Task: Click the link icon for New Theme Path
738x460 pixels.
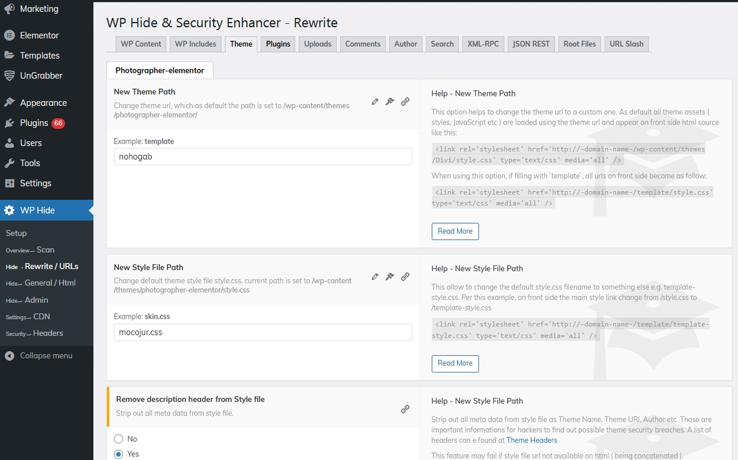Action: click(x=405, y=102)
